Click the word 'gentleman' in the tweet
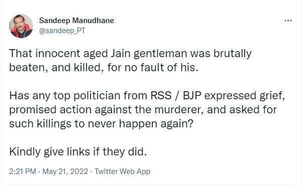This screenshot has height=186, width=302. [x=160, y=54]
